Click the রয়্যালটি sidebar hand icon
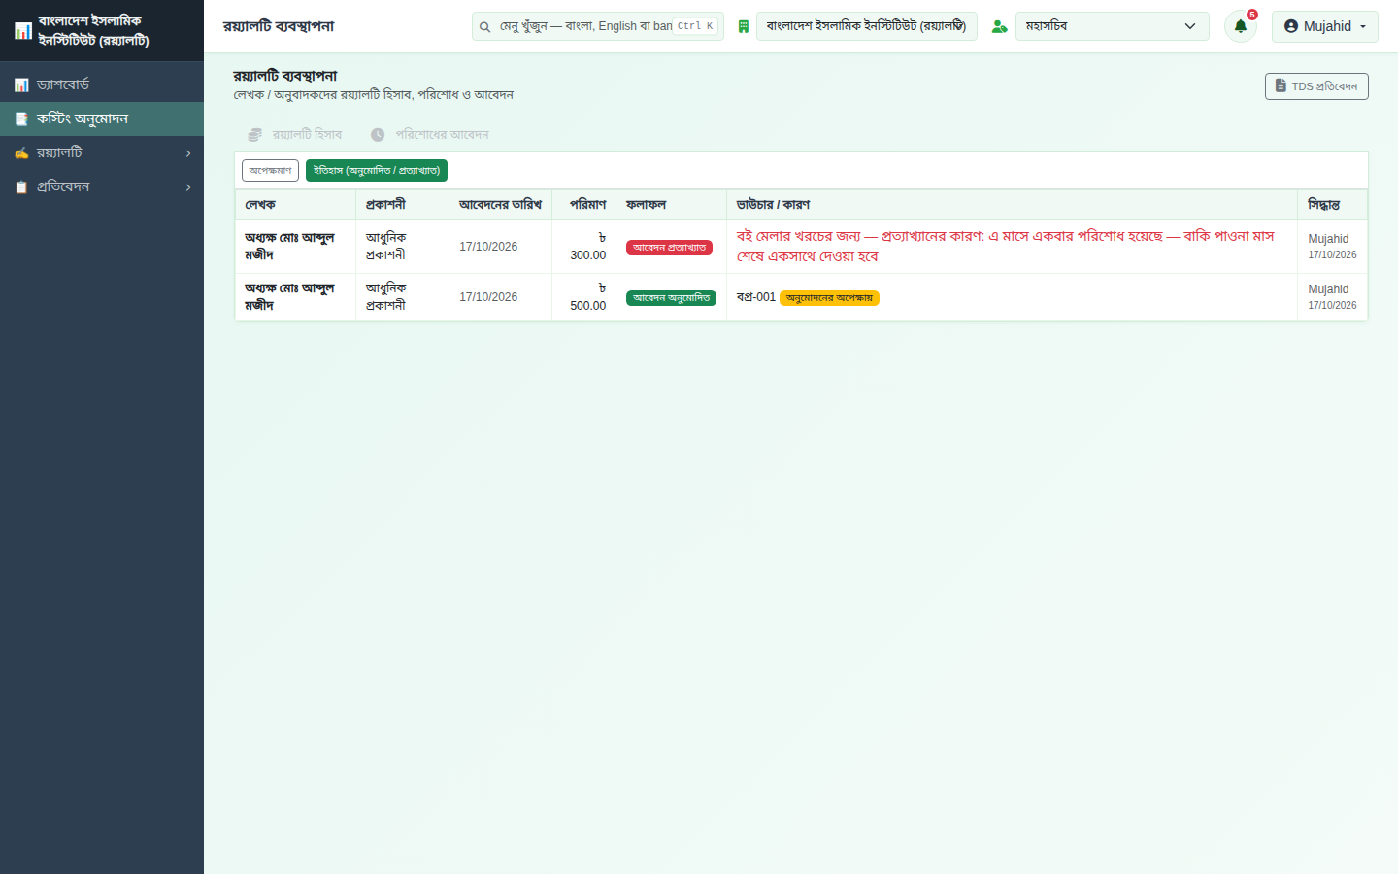Image resolution: width=1398 pixels, height=874 pixels. click(x=21, y=153)
